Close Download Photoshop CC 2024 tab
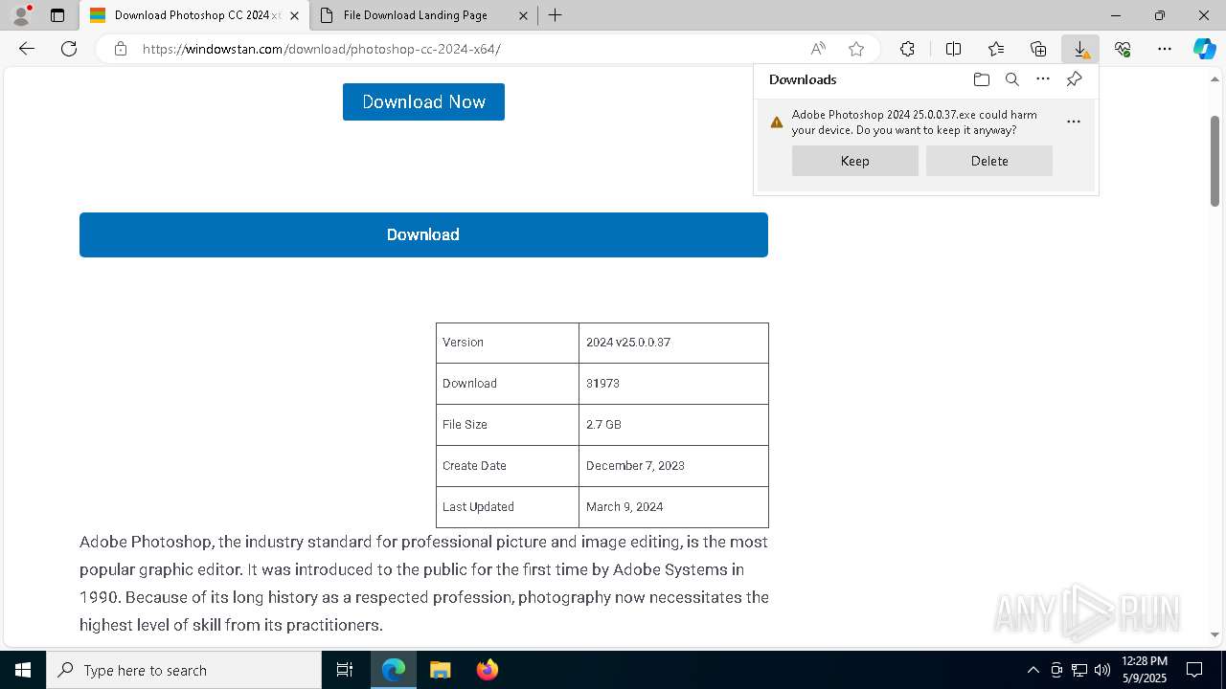The image size is (1226, 689). pos(294,15)
